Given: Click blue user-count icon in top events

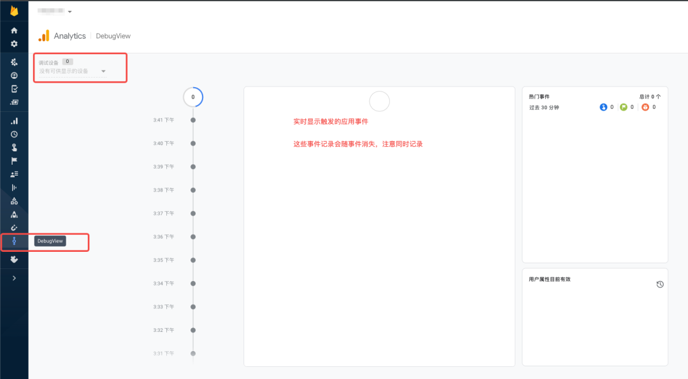Looking at the screenshot, I should click(603, 107).
